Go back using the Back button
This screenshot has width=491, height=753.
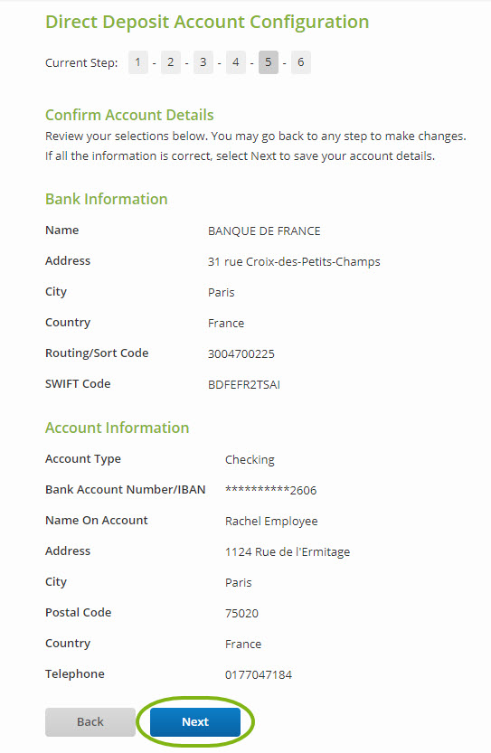tap(90, 721)
